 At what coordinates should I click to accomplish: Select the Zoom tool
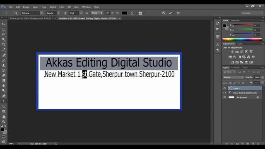tap(4, 122)
